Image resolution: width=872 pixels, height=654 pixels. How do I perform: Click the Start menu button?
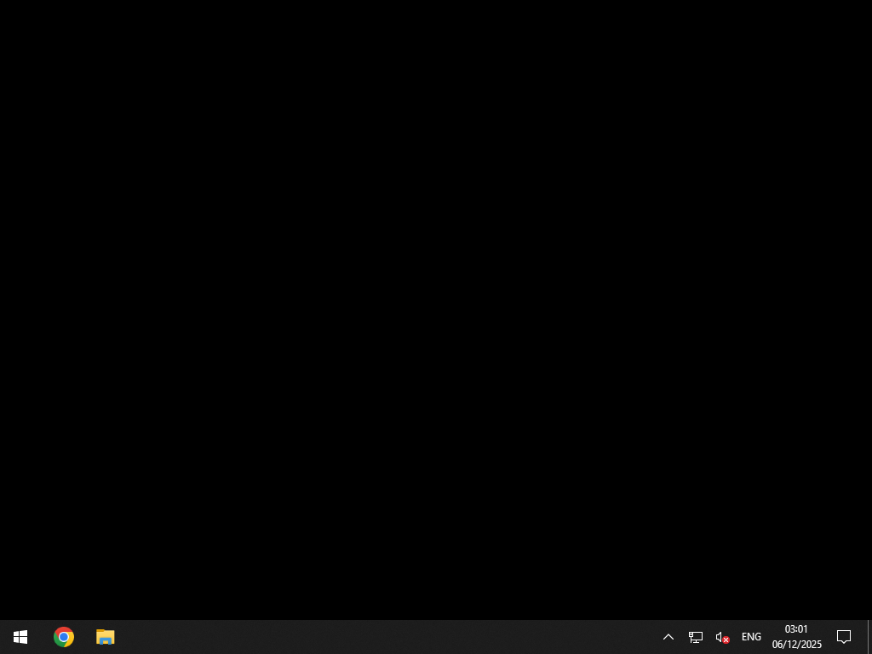click(20, 636)
